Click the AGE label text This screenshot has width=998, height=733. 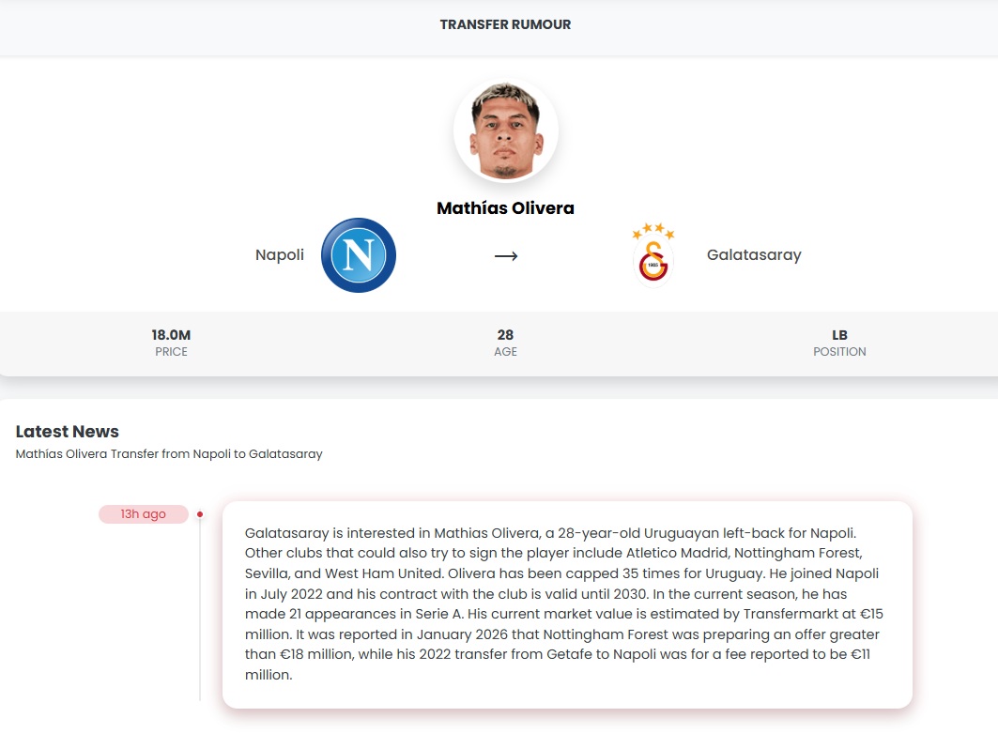[x=505, y=352]
